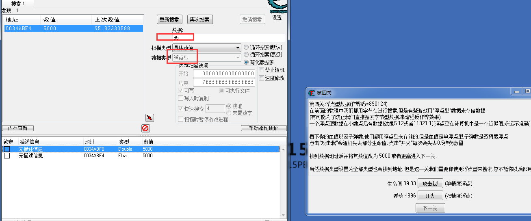Click the 再次搜索 button
Screen dimensions: 531x221
pyautogui.click(x=200, y=19)
